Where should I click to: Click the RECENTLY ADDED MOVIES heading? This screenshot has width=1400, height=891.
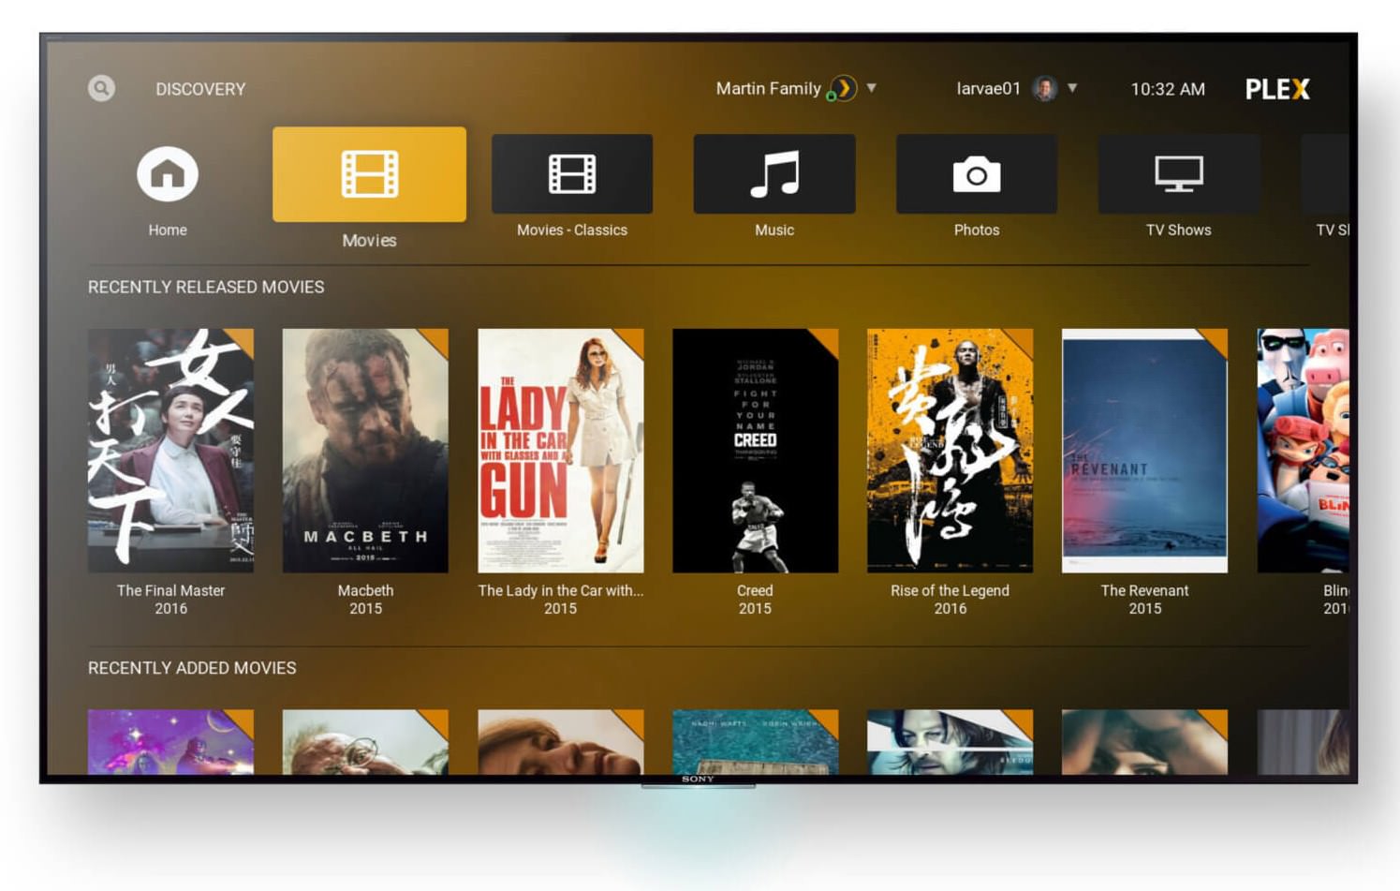(x=192, y=668)
